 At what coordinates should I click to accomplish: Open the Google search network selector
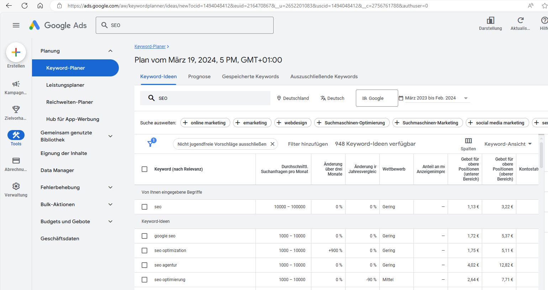377,98
